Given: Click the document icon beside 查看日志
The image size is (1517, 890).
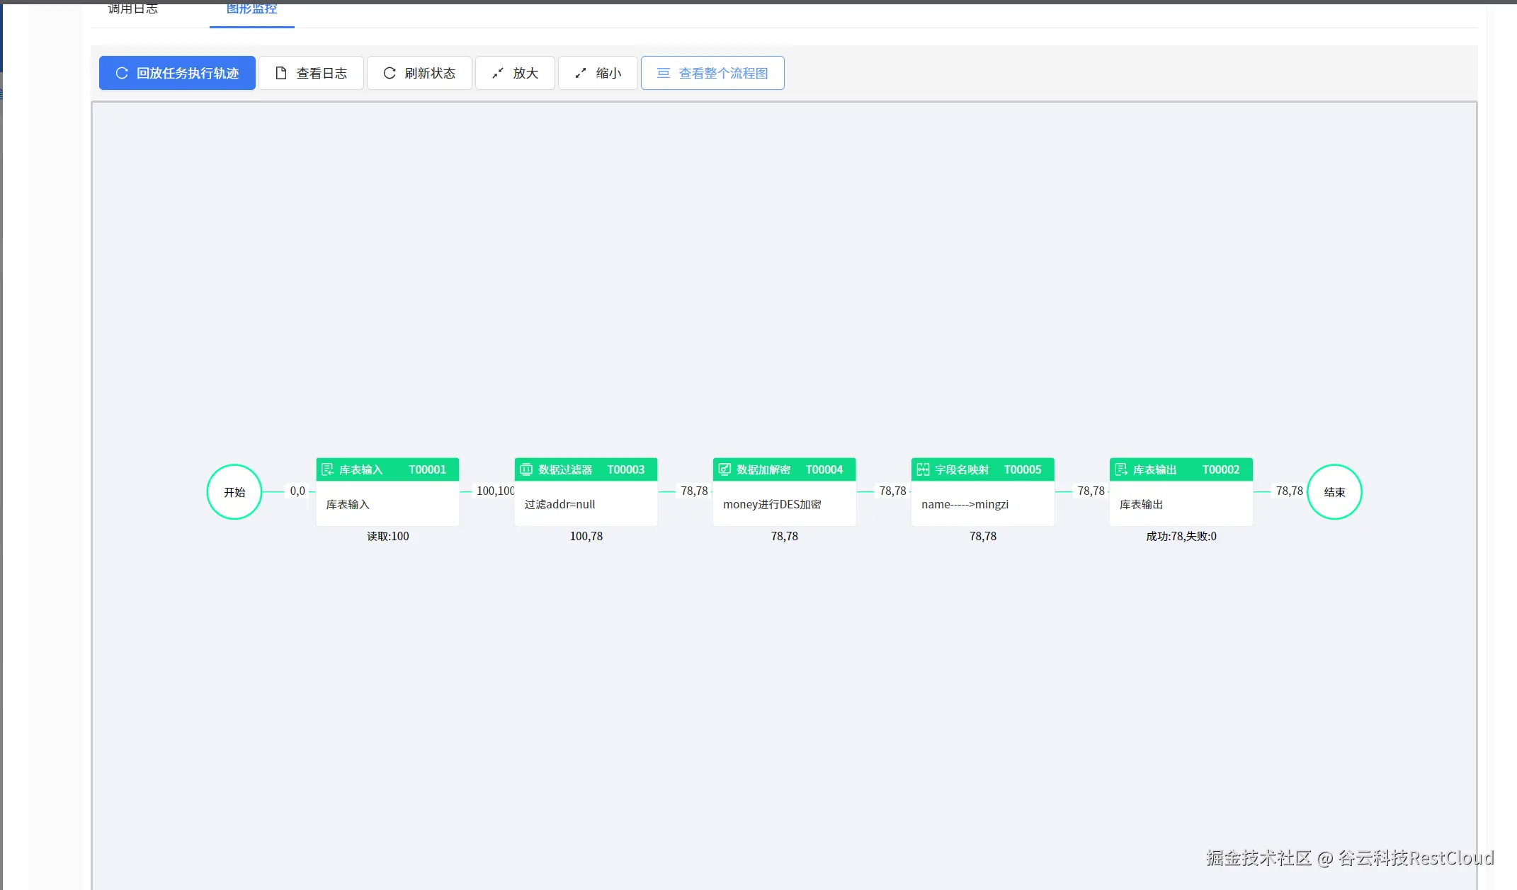Looking at the screenshot, I should click(x=281, y=73).
